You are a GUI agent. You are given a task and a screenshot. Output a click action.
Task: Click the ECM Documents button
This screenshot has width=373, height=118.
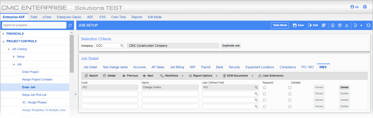(x=235, y=76)
